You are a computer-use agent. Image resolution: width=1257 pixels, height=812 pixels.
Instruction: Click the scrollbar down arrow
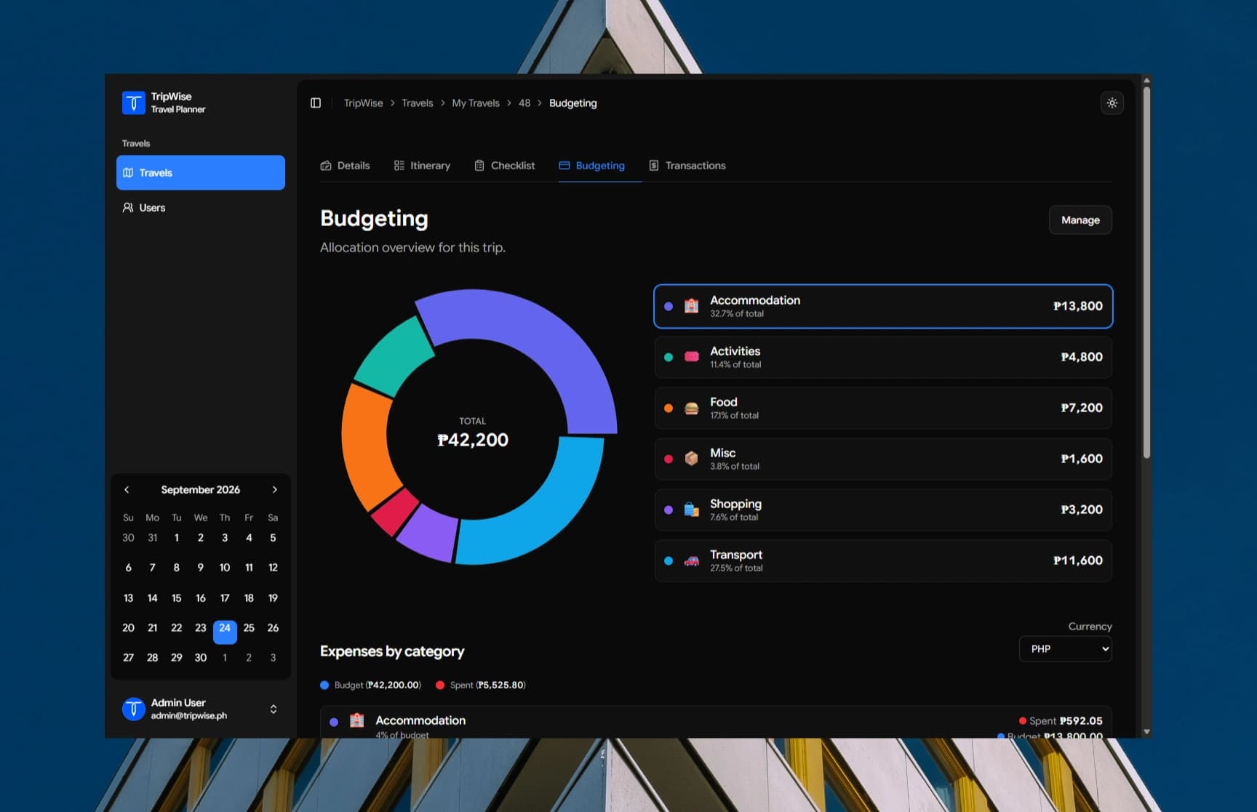1146,731
